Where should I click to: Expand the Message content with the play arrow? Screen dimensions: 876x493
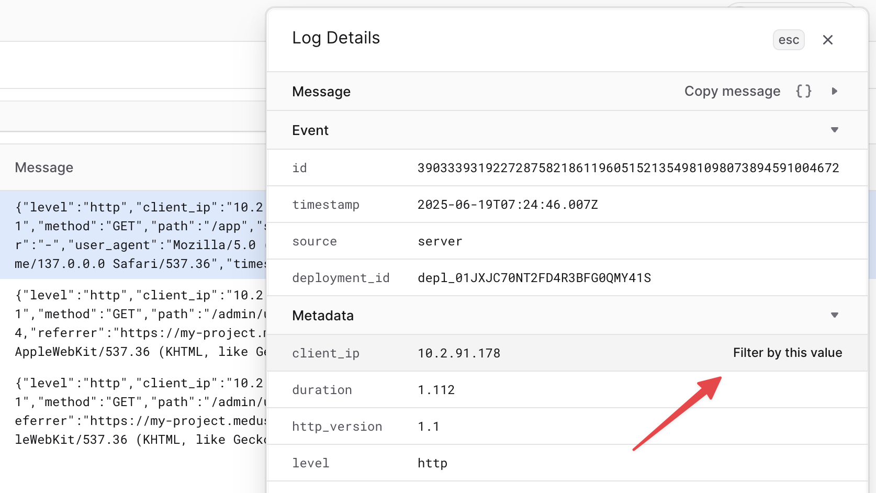point(835,91)
